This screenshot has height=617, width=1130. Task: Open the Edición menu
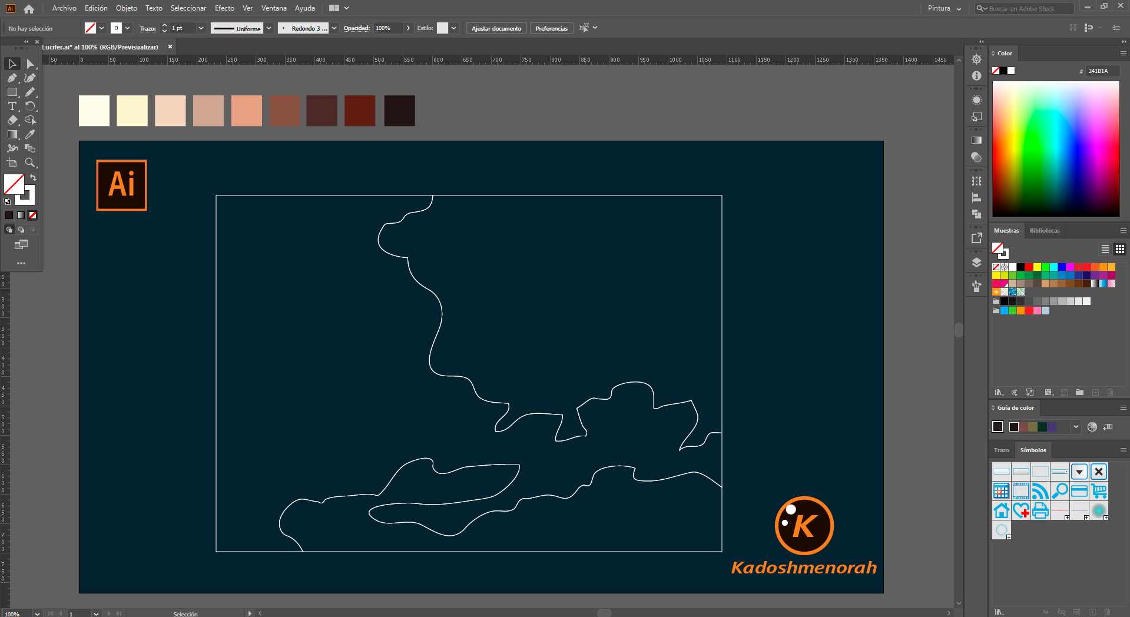coord(96,8)
